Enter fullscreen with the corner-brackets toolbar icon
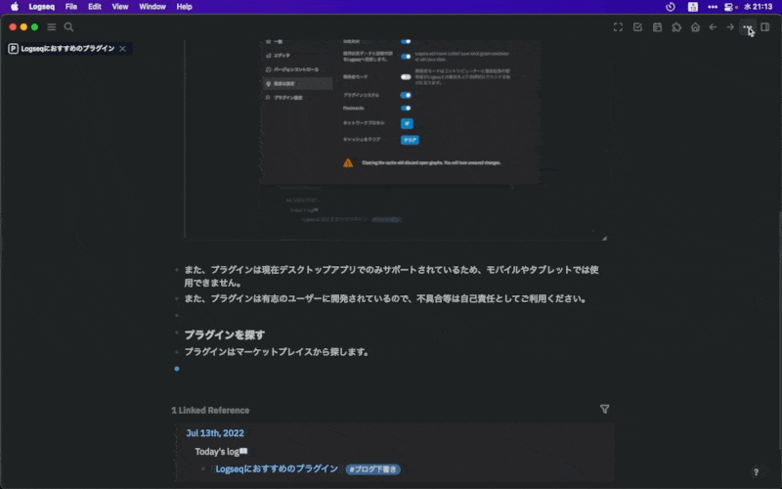Image resolution: width=782 pixels, height=489 pixels. [618, 27]
